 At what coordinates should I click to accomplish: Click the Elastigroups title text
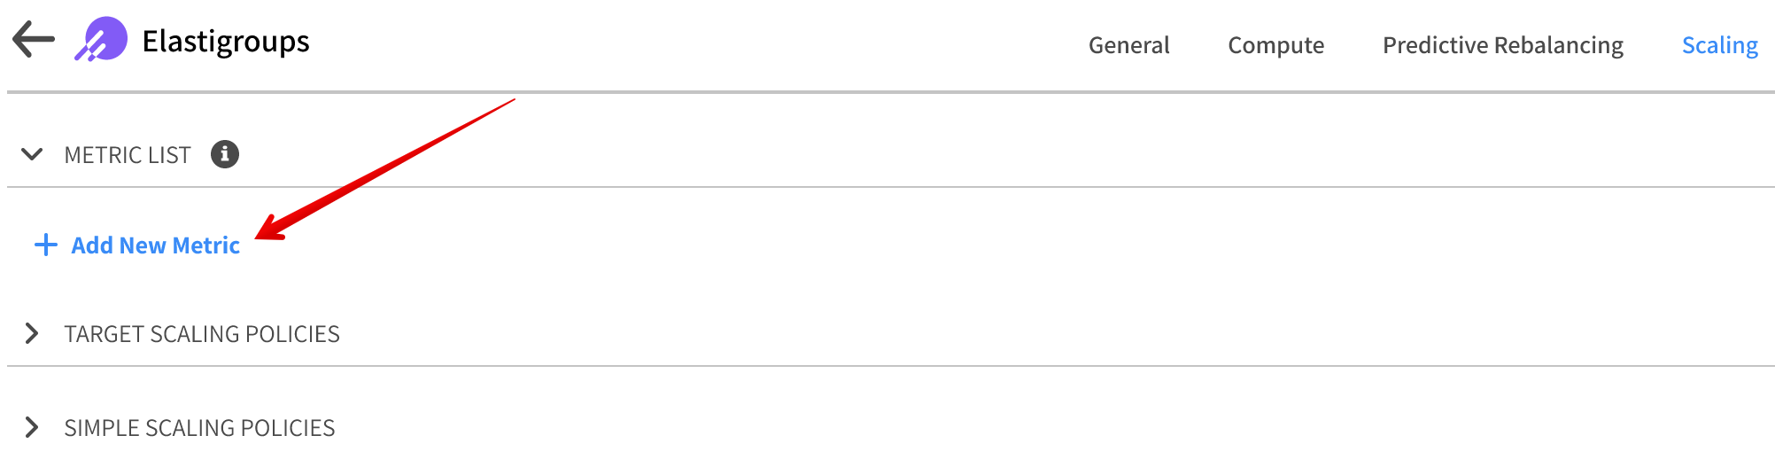coord(226,42)
